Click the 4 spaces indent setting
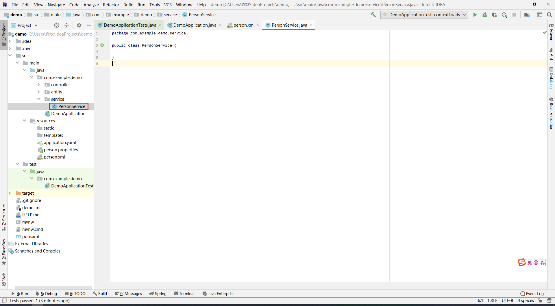The height and width of the screenshot is (306, 555). tap(526, 301)
